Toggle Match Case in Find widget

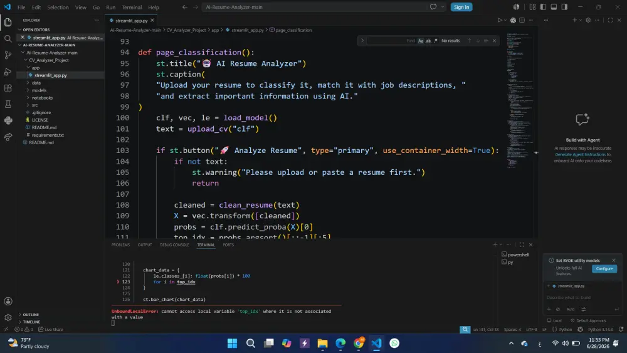[x=421, y=41]
